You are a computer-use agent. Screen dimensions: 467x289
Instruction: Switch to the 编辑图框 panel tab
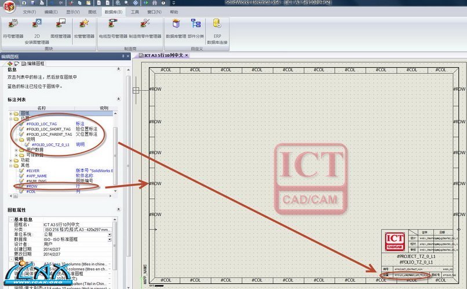pos(33,64)
